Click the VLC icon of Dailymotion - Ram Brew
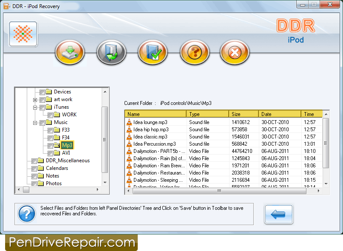The width and height of the screenshot is (343, 251). [129, 165]
